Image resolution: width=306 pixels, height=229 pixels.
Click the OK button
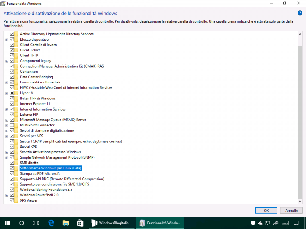pos(266,210)
